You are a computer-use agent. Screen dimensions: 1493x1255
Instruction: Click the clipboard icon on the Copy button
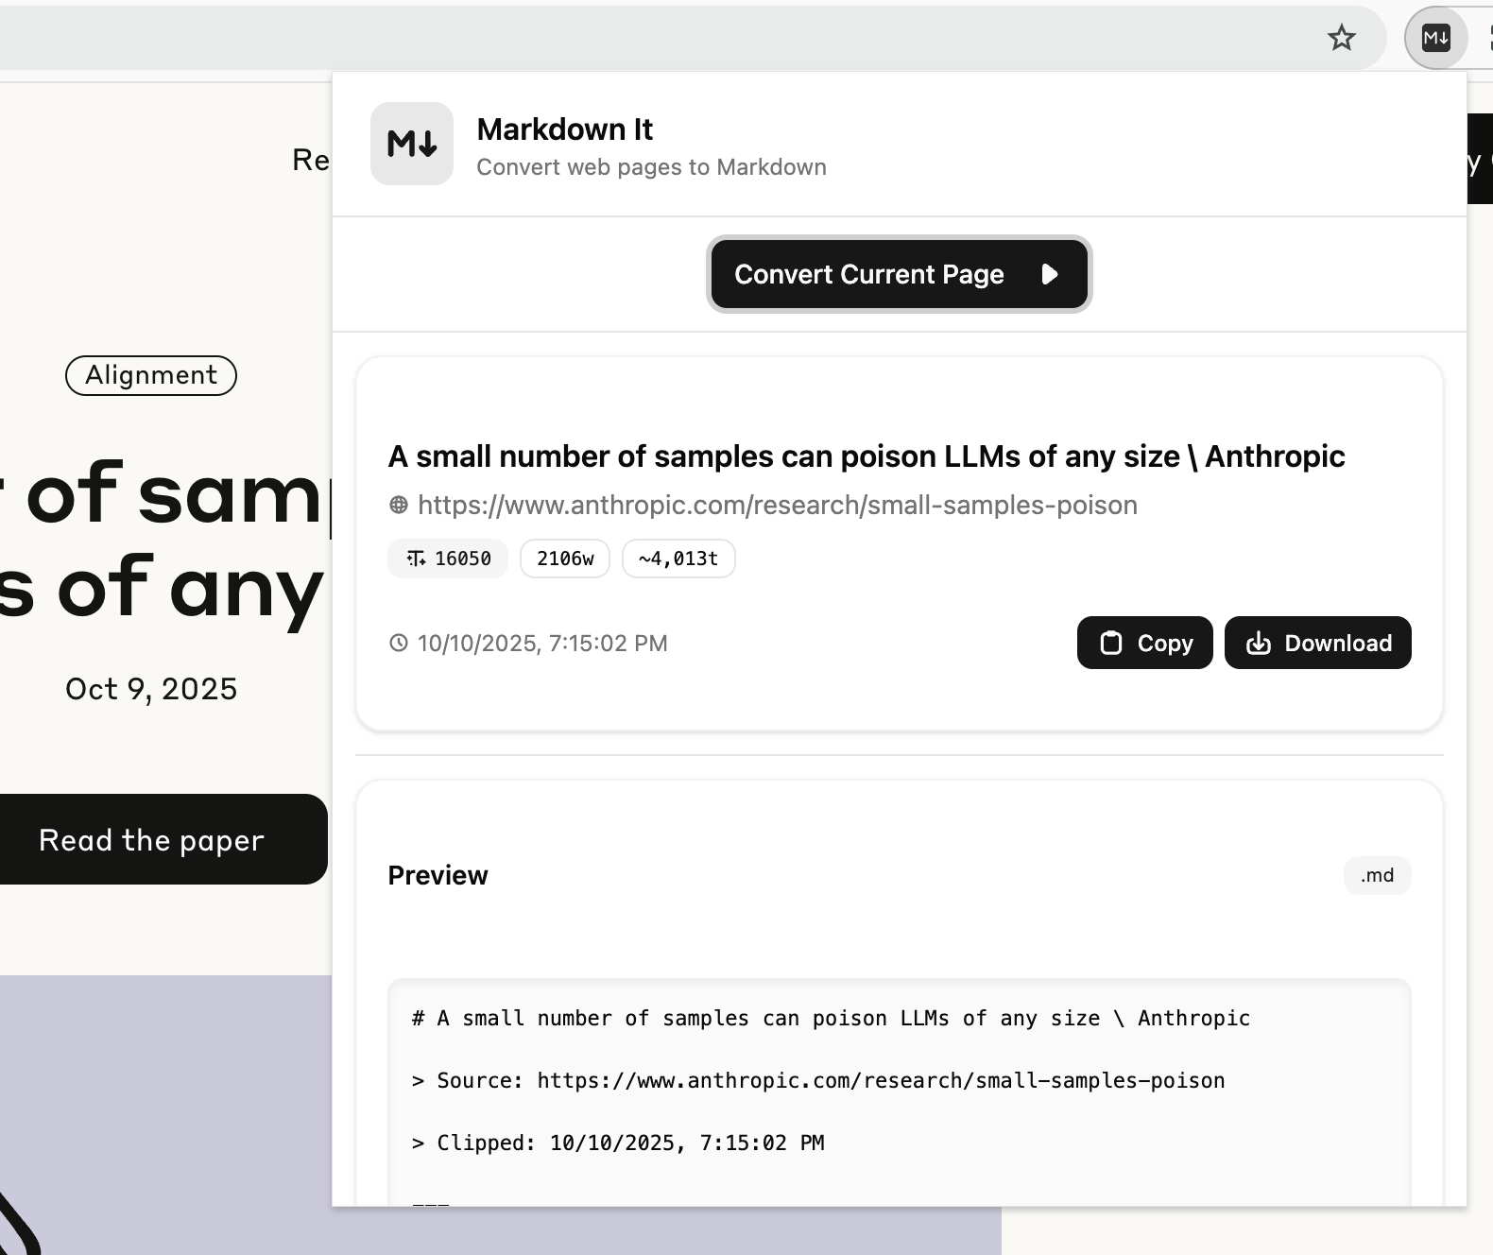[1111, 643]
